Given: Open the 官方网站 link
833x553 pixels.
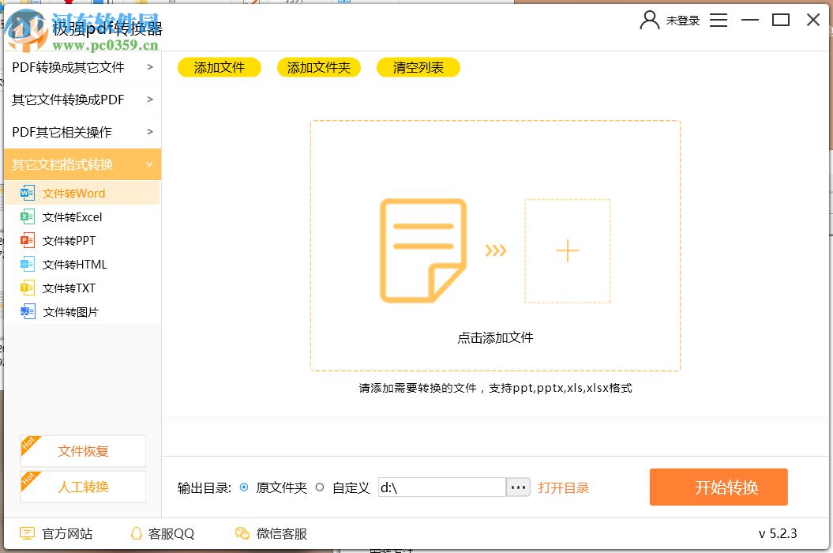Looking at the screenshot, I should point(57,533).
